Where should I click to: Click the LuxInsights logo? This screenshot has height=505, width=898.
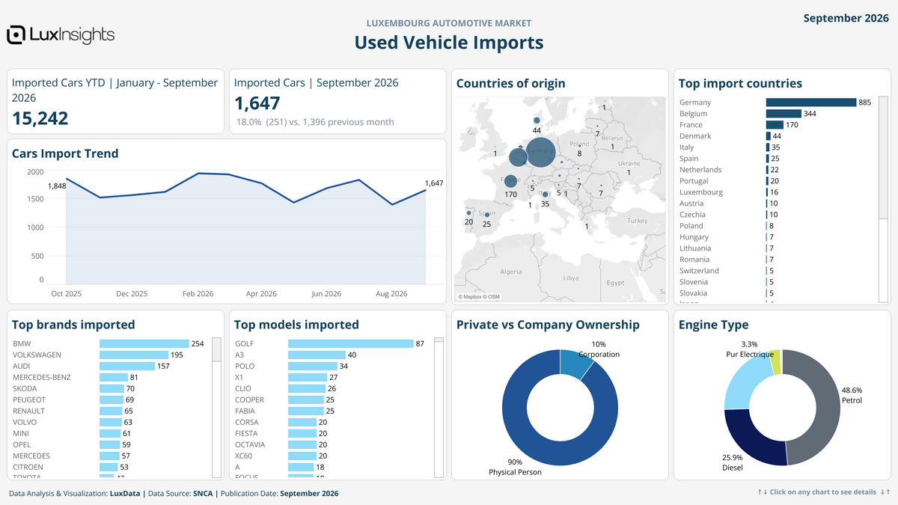click(61, 34)
